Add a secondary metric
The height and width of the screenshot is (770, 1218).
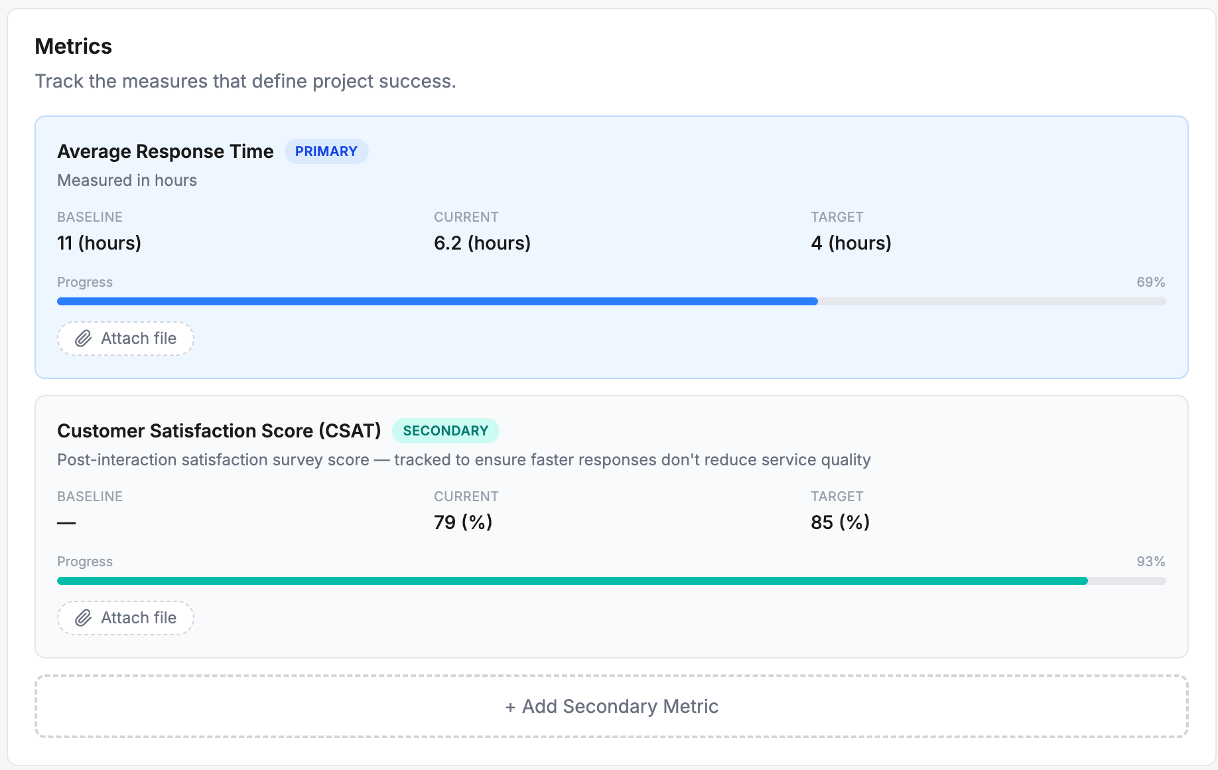[611, 706]
